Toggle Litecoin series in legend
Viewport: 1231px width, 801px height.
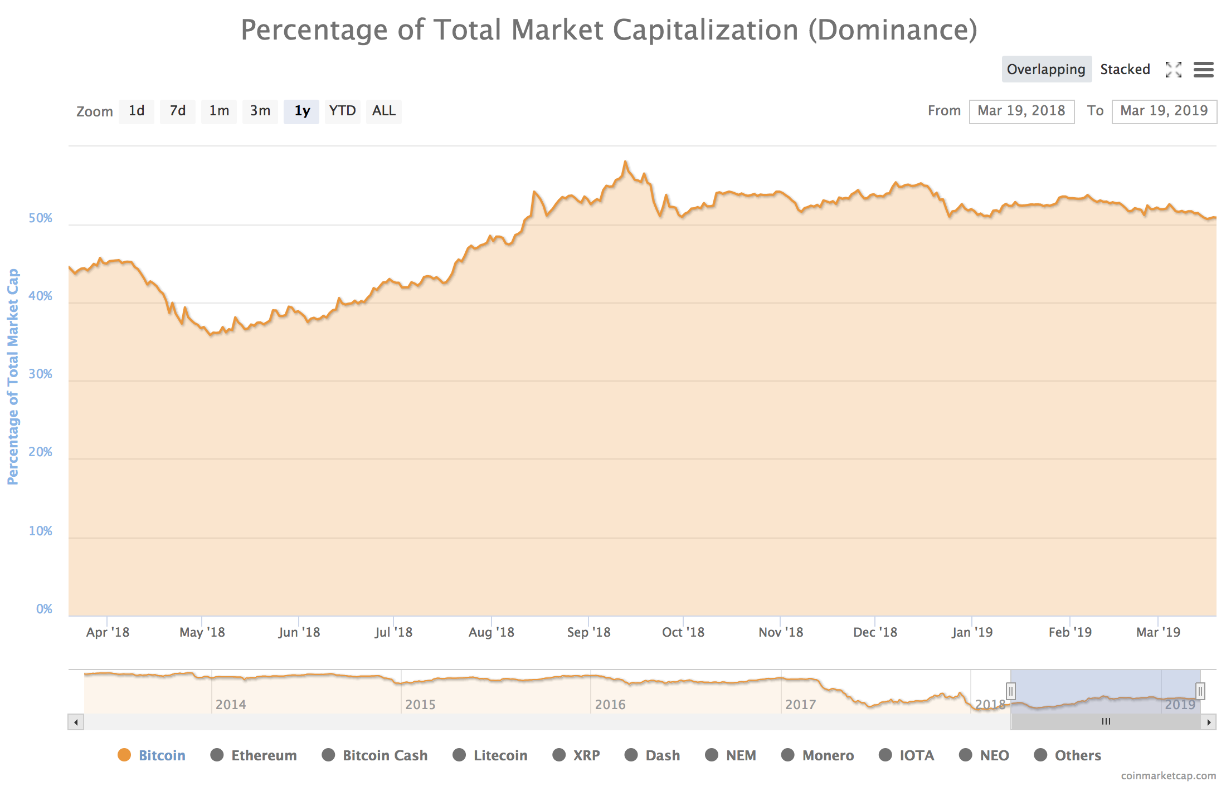point(490,755)
